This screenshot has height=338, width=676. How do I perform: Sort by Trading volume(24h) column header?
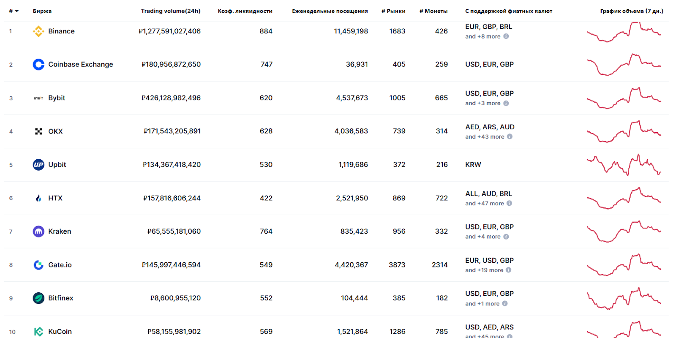[x=171, y=11]
